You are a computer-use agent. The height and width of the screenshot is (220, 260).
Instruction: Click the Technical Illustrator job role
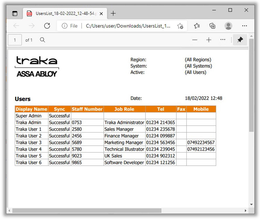[124, 149]
